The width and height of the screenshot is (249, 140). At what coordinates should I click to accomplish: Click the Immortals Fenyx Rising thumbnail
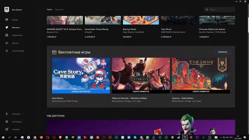tap(103, 20)
